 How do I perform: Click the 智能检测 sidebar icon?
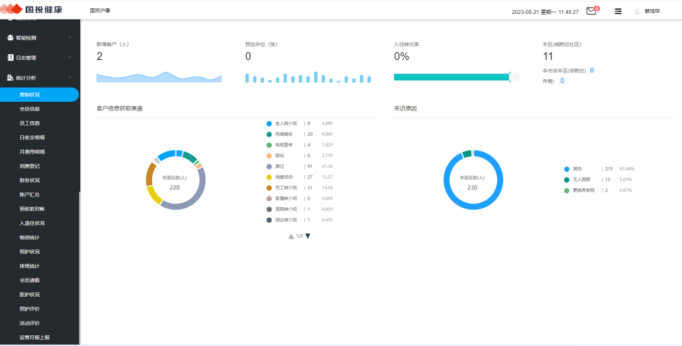pos(11,38)
